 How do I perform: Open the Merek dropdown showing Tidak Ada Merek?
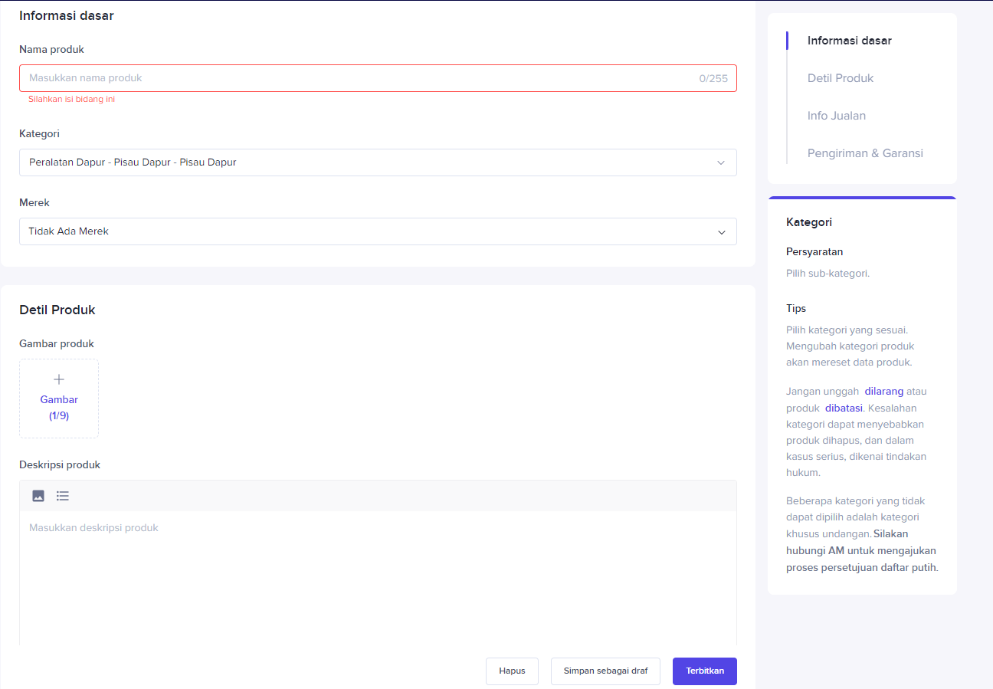[x=368, y=231]
